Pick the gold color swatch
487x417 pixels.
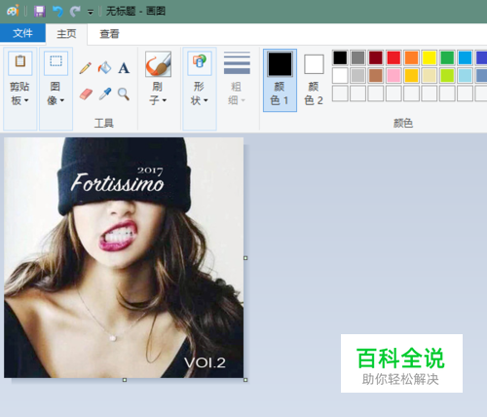(x=412, y=76)
